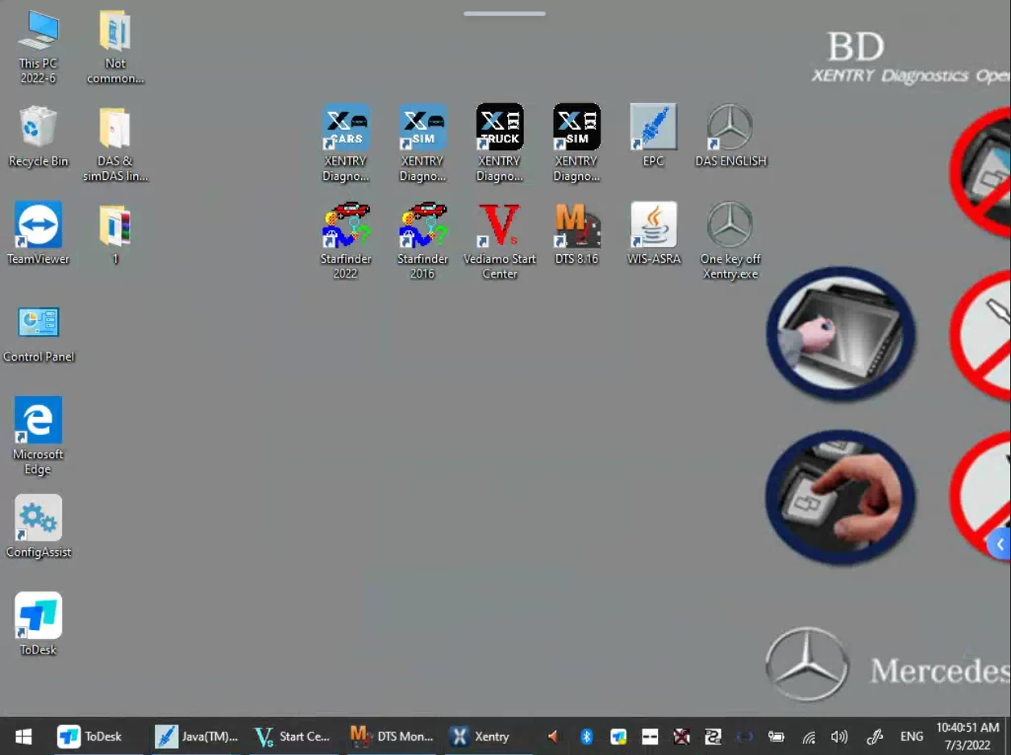
Task: Open the Recycle Bin
Action: [x=38, y=136]
